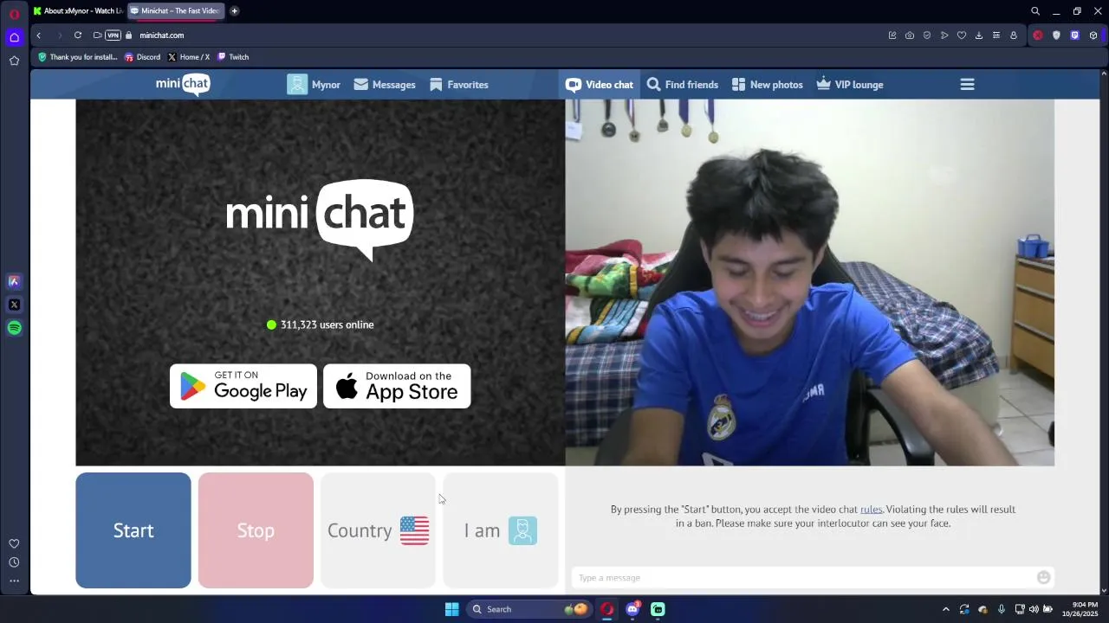Click the Start video chat button
Viewport: 1109px width, 623px height.
point(133,530)
